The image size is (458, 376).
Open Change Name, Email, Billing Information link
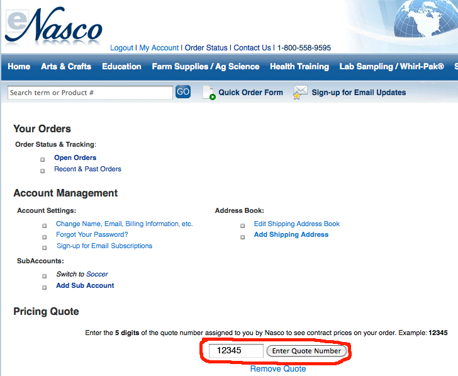click(125, 224)
